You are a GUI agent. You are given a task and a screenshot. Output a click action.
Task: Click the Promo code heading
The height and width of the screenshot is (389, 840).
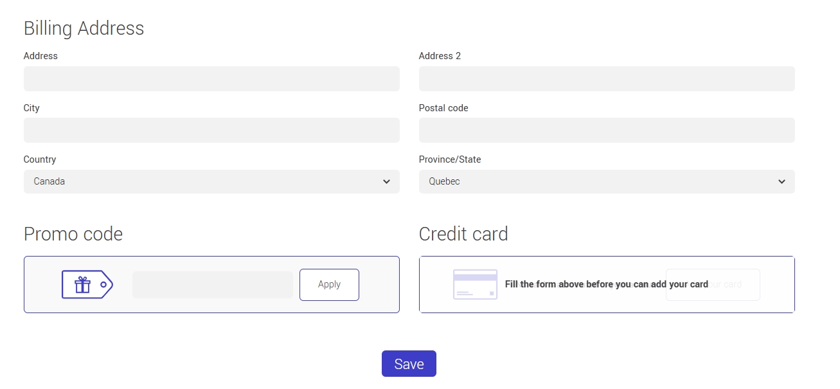(73, 234)
